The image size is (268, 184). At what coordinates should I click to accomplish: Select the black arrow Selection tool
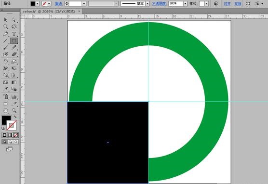point(5,20)
